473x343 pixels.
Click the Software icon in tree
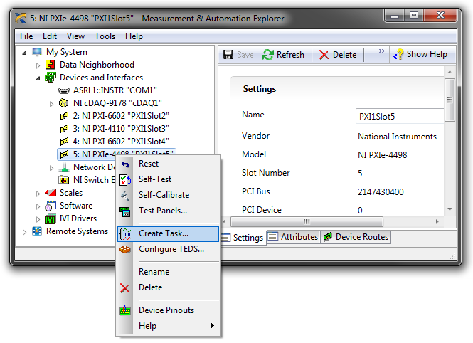[x=50, y=206]
